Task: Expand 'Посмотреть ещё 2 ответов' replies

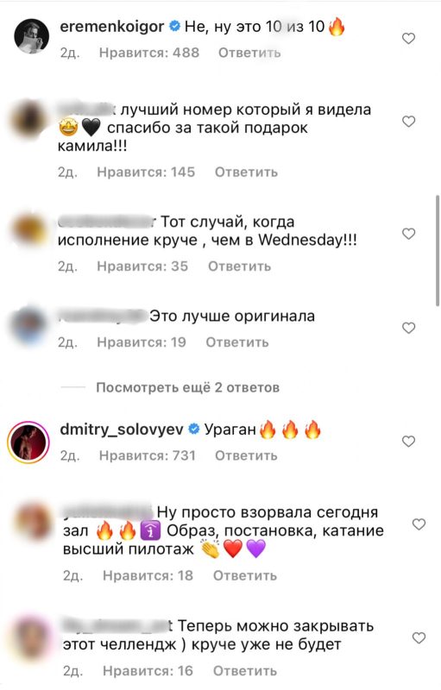Action: pyautogui.click(x=187, y=387)
